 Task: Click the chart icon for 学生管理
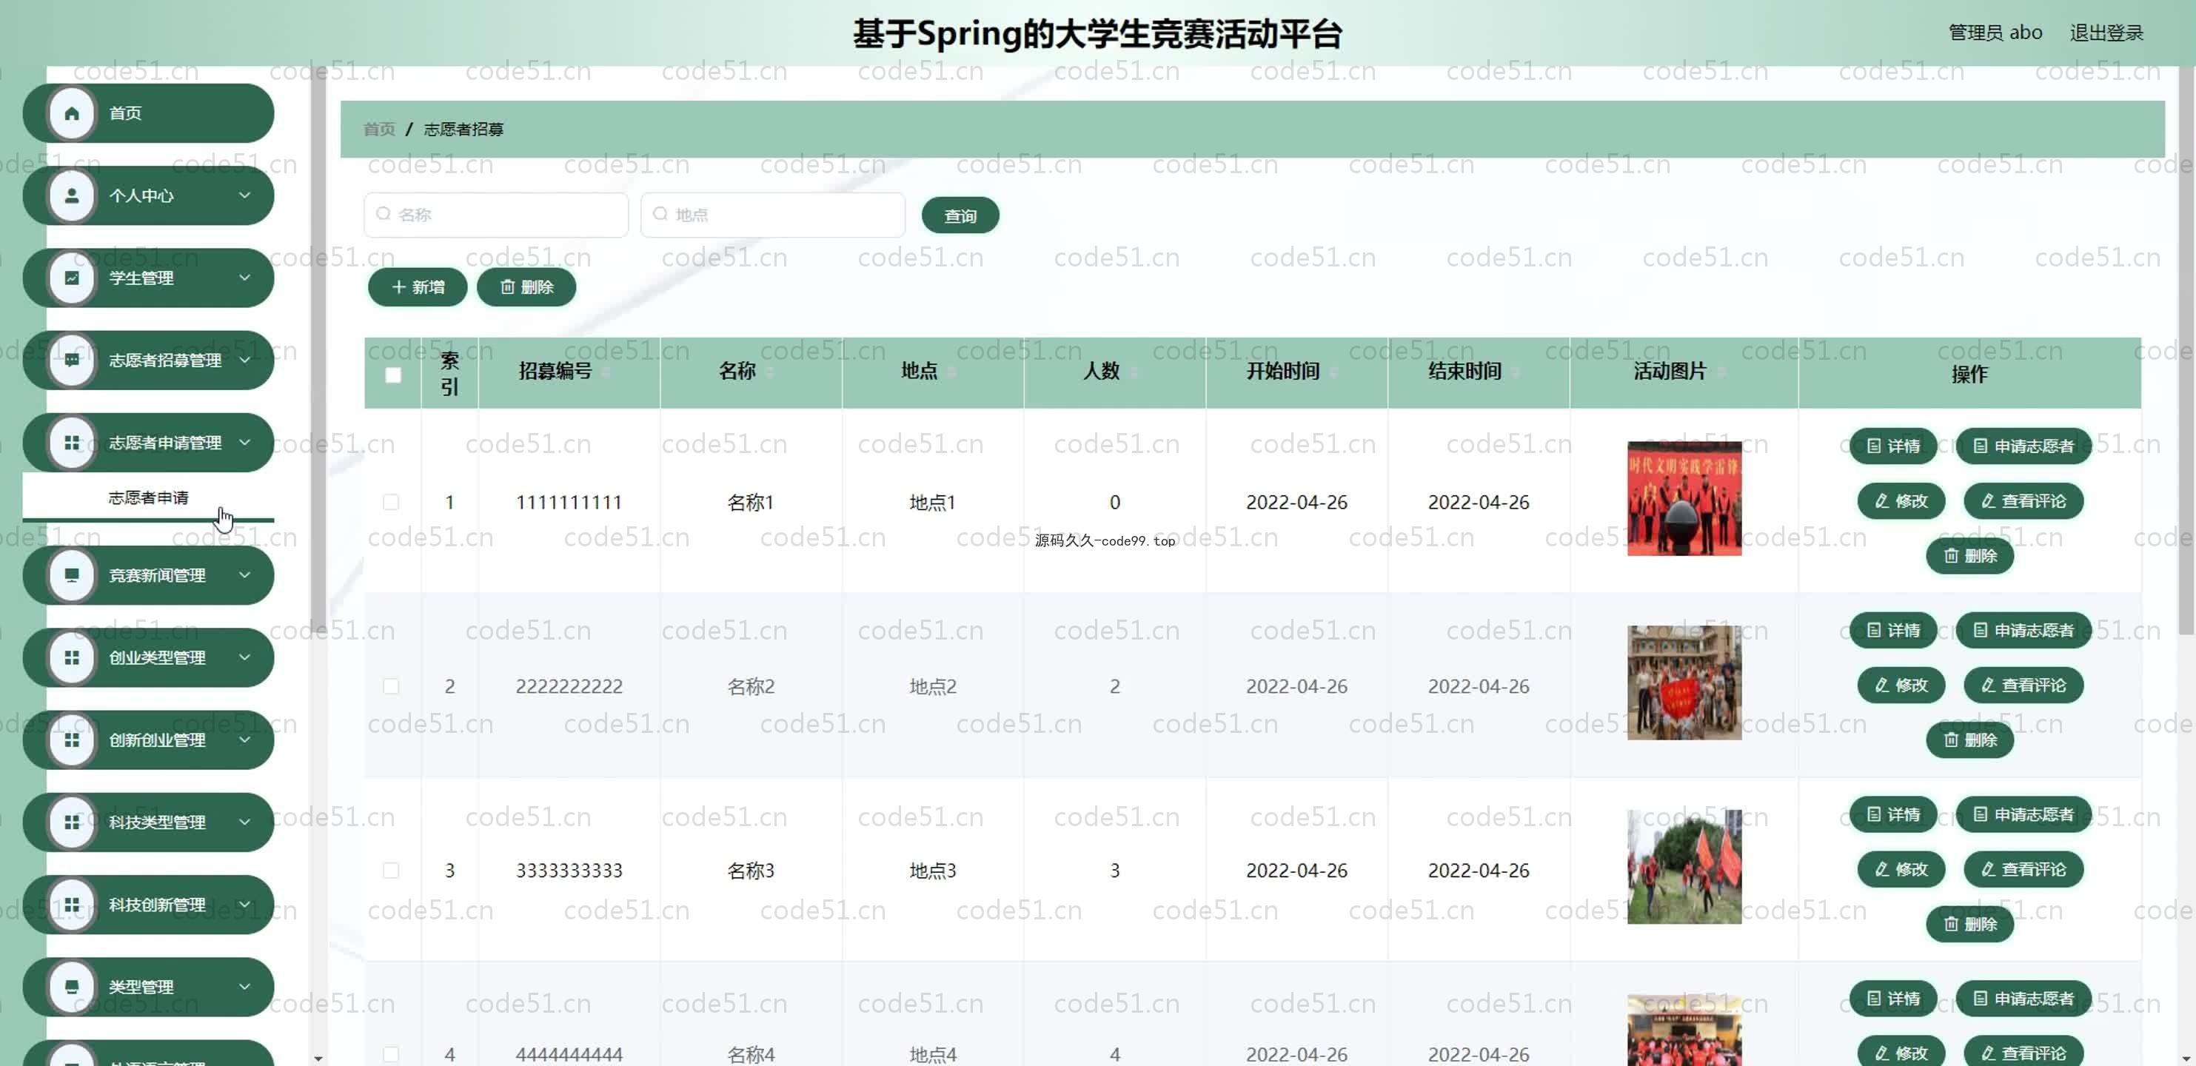point(72,278)
